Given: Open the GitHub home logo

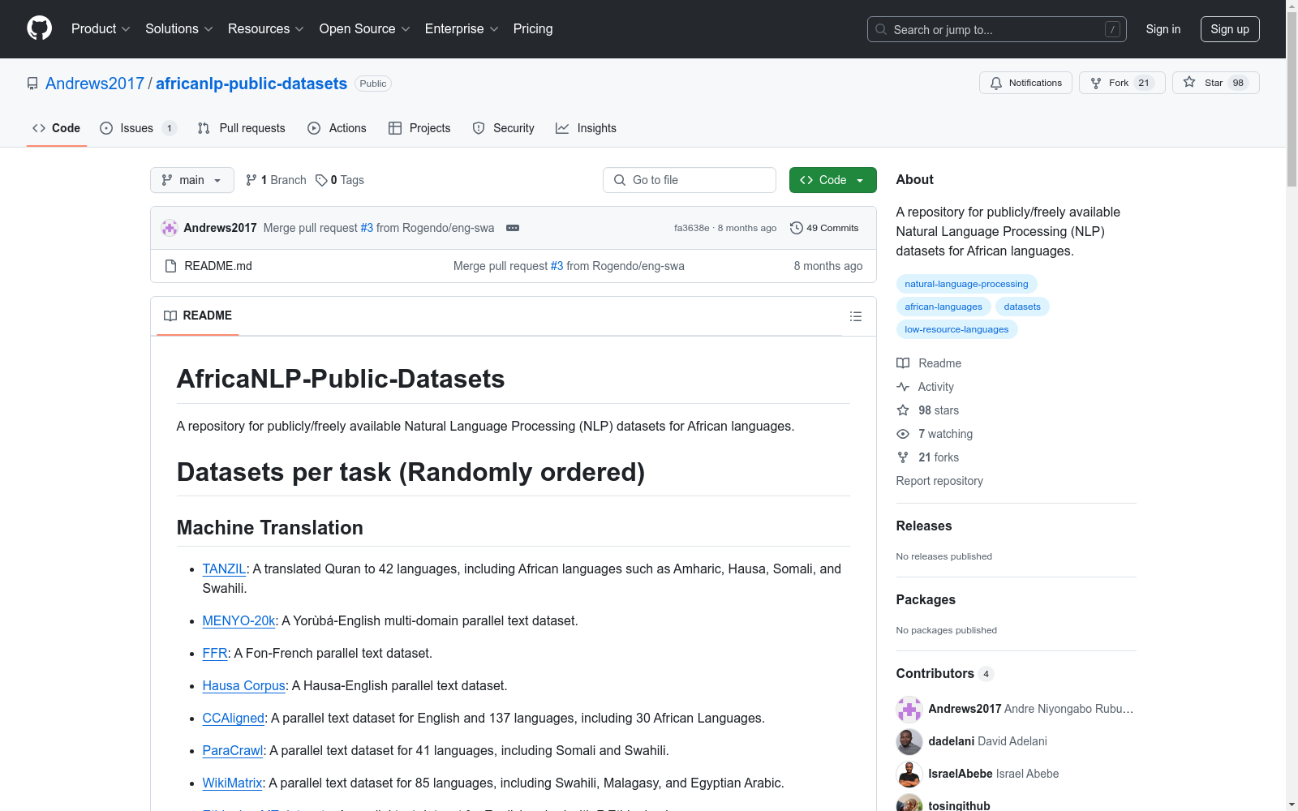Looking at the screenshot, I should pos(39,28).
